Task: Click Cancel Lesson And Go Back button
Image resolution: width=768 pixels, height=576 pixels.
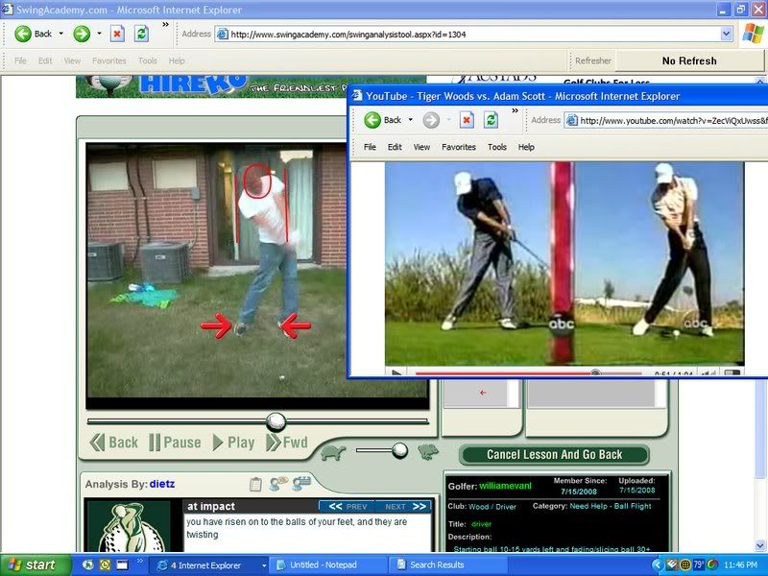Action: (x=554, y=454)
